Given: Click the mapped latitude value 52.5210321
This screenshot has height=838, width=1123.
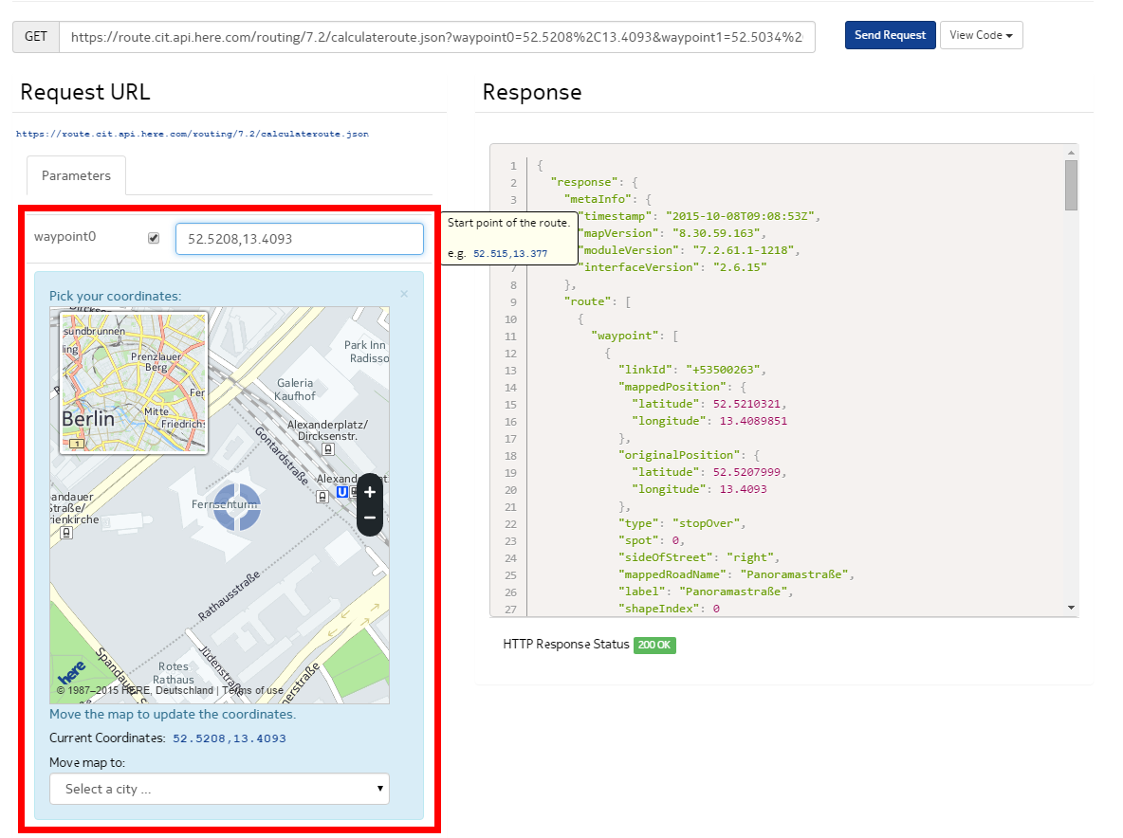Looking at the screenshot, I should coord(746,405).
